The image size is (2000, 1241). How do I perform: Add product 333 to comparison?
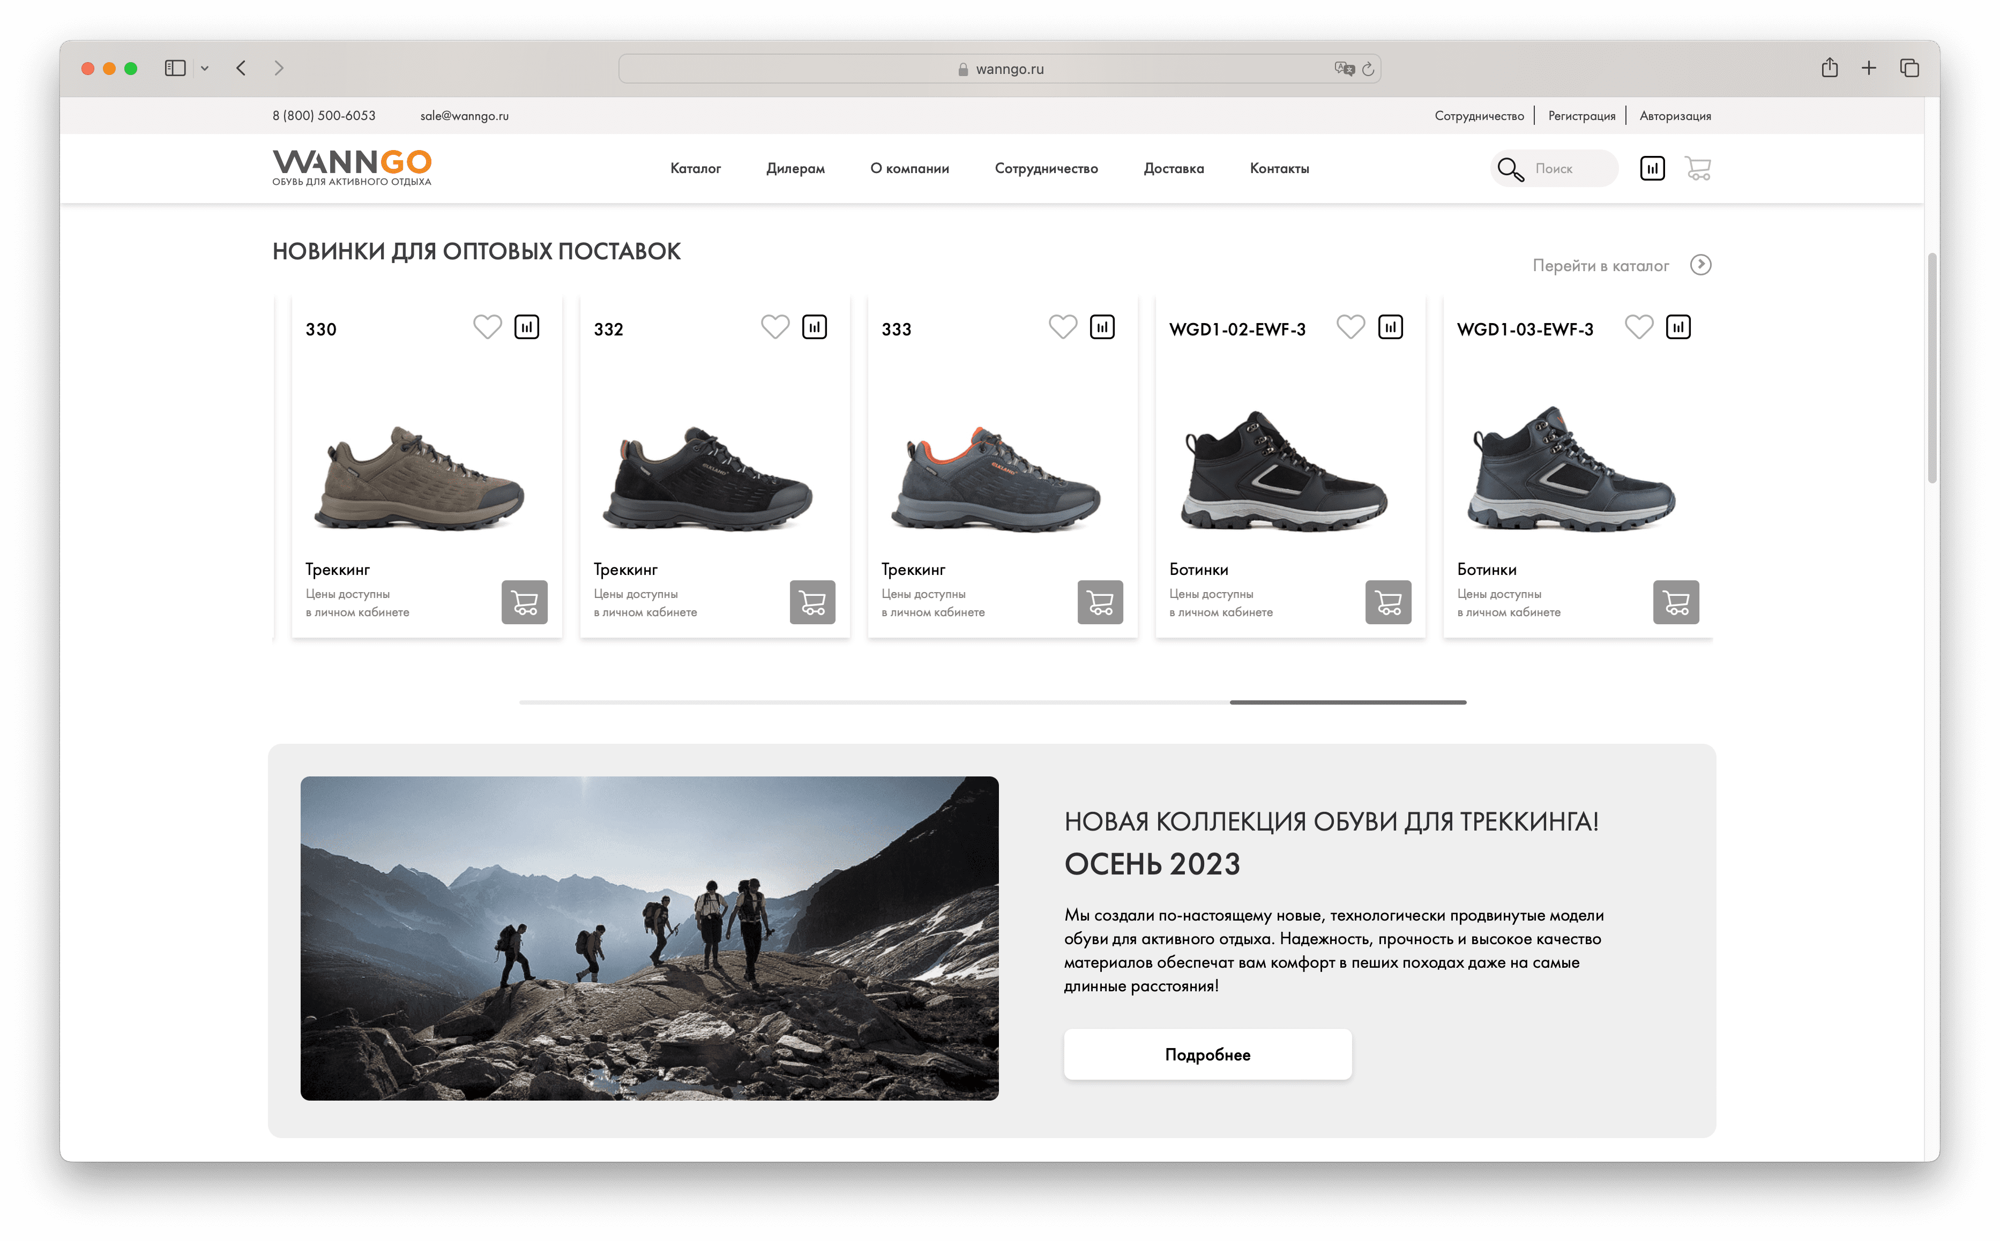coord(1102,327)
